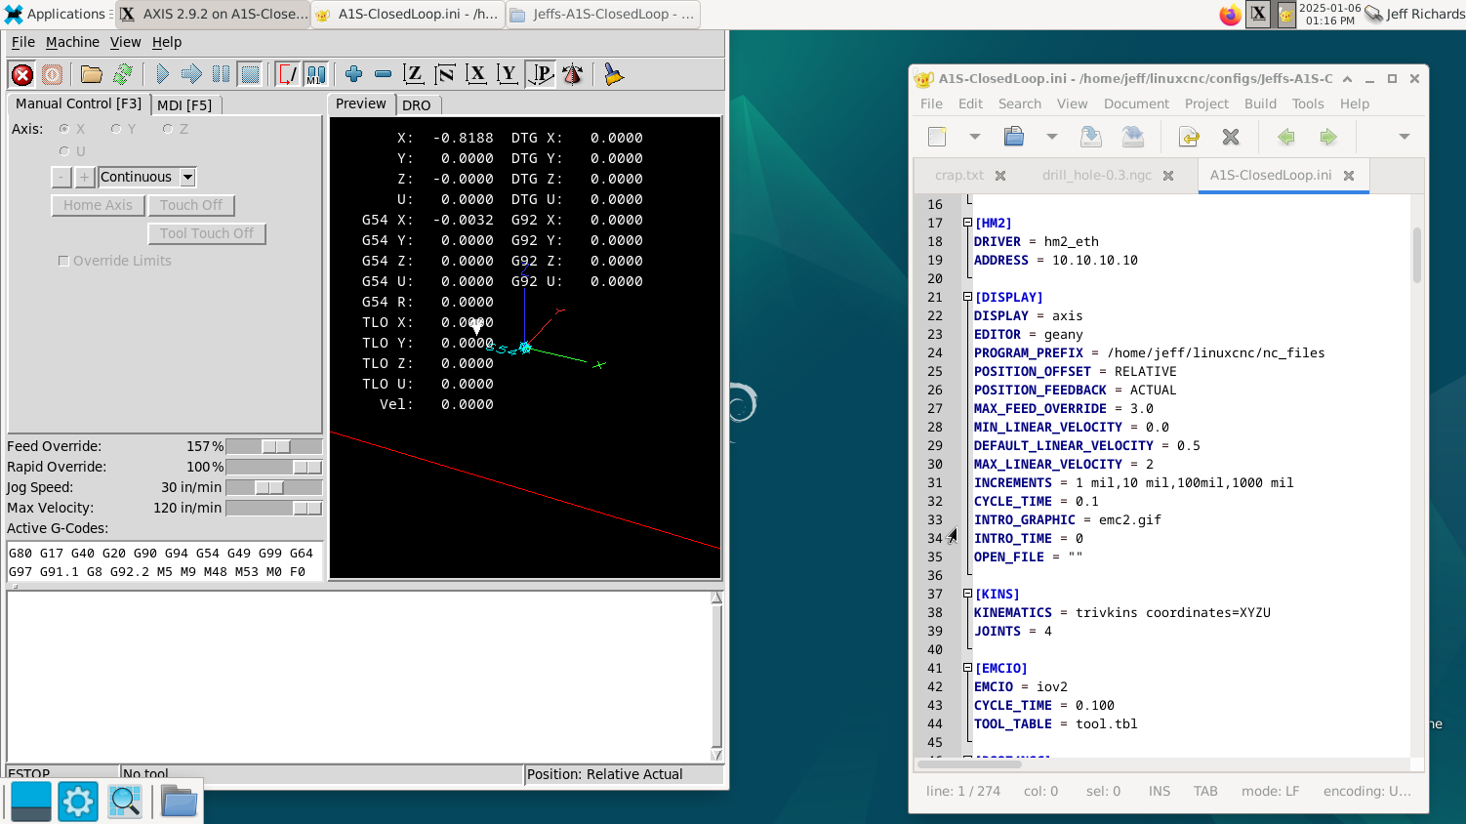Select the Y axis radio button
The height and width of the screenshot is (824, 1466).
[116, 129]
